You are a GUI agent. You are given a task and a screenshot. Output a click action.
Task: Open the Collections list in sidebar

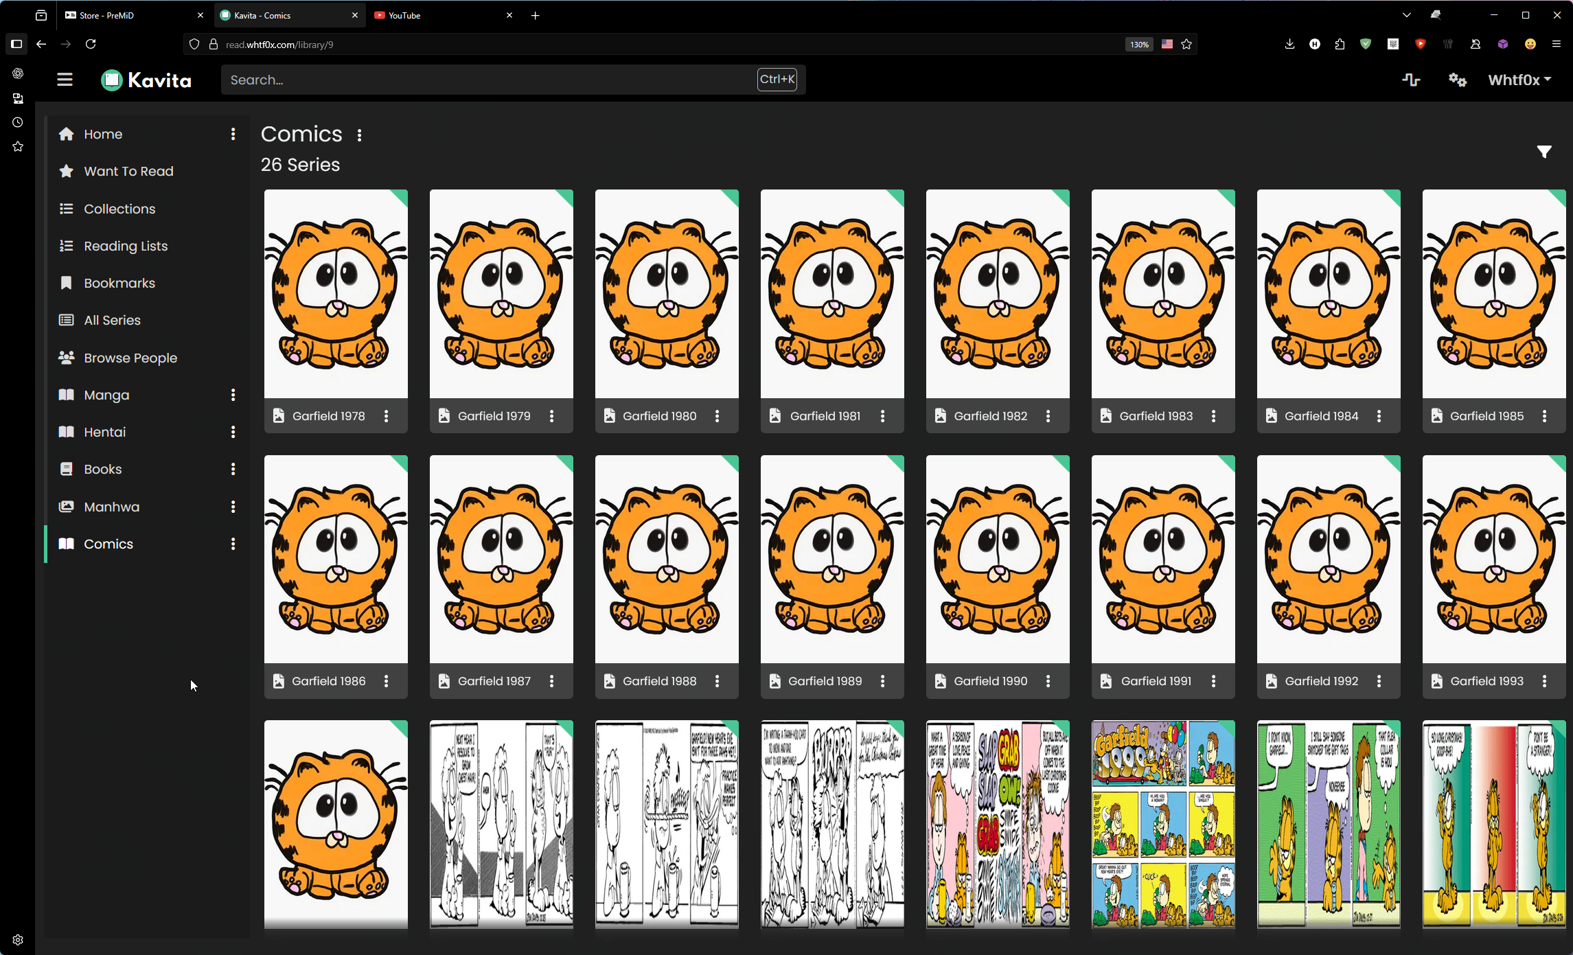pos(119,209)
